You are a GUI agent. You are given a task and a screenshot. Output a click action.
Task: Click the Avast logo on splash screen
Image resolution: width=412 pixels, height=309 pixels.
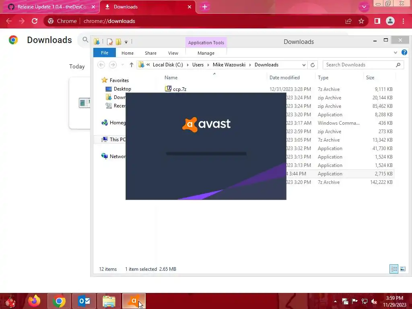pyautogui.click(x=206, y=124)
